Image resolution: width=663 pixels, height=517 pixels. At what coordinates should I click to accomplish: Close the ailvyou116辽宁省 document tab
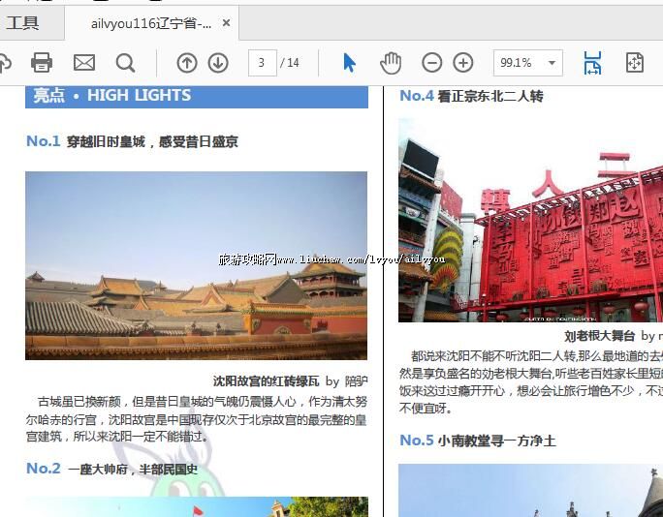tap(226, 23)
